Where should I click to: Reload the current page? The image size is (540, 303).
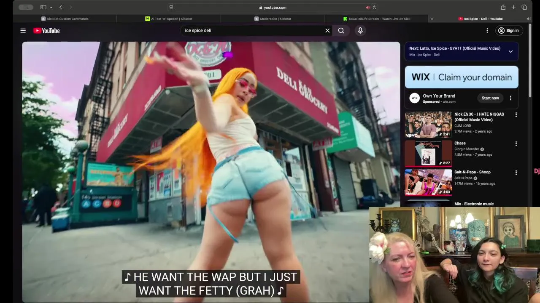pos(374,7)
